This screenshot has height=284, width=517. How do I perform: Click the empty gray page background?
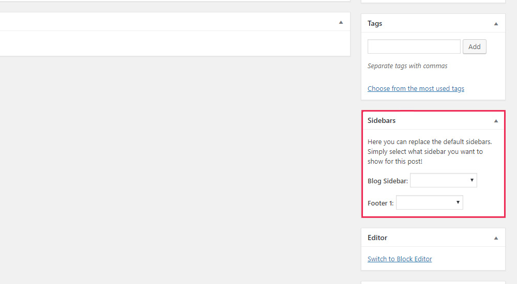tap(175, 165)
